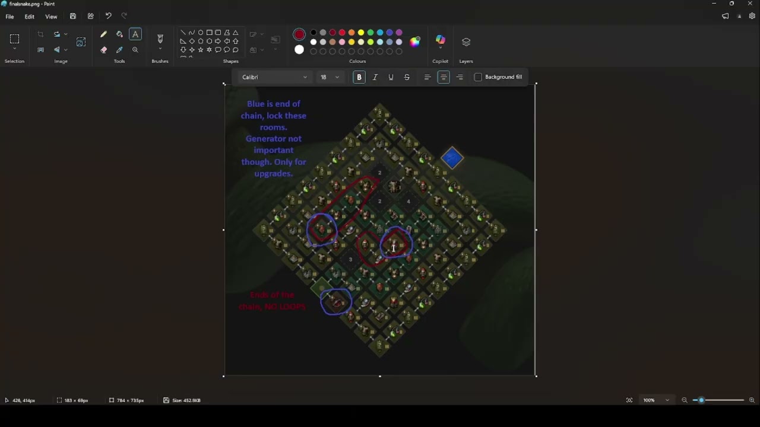This screenshot has width=760, height=427.
Task: Align text right
Action: pyautogui.click(x=460, y=77)
